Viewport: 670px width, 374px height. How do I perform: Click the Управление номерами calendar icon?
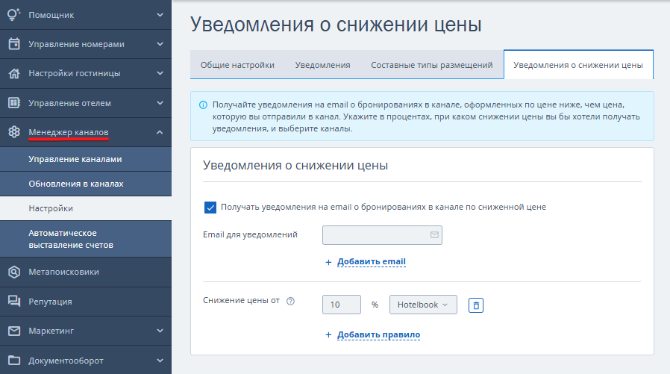(14, 44)
